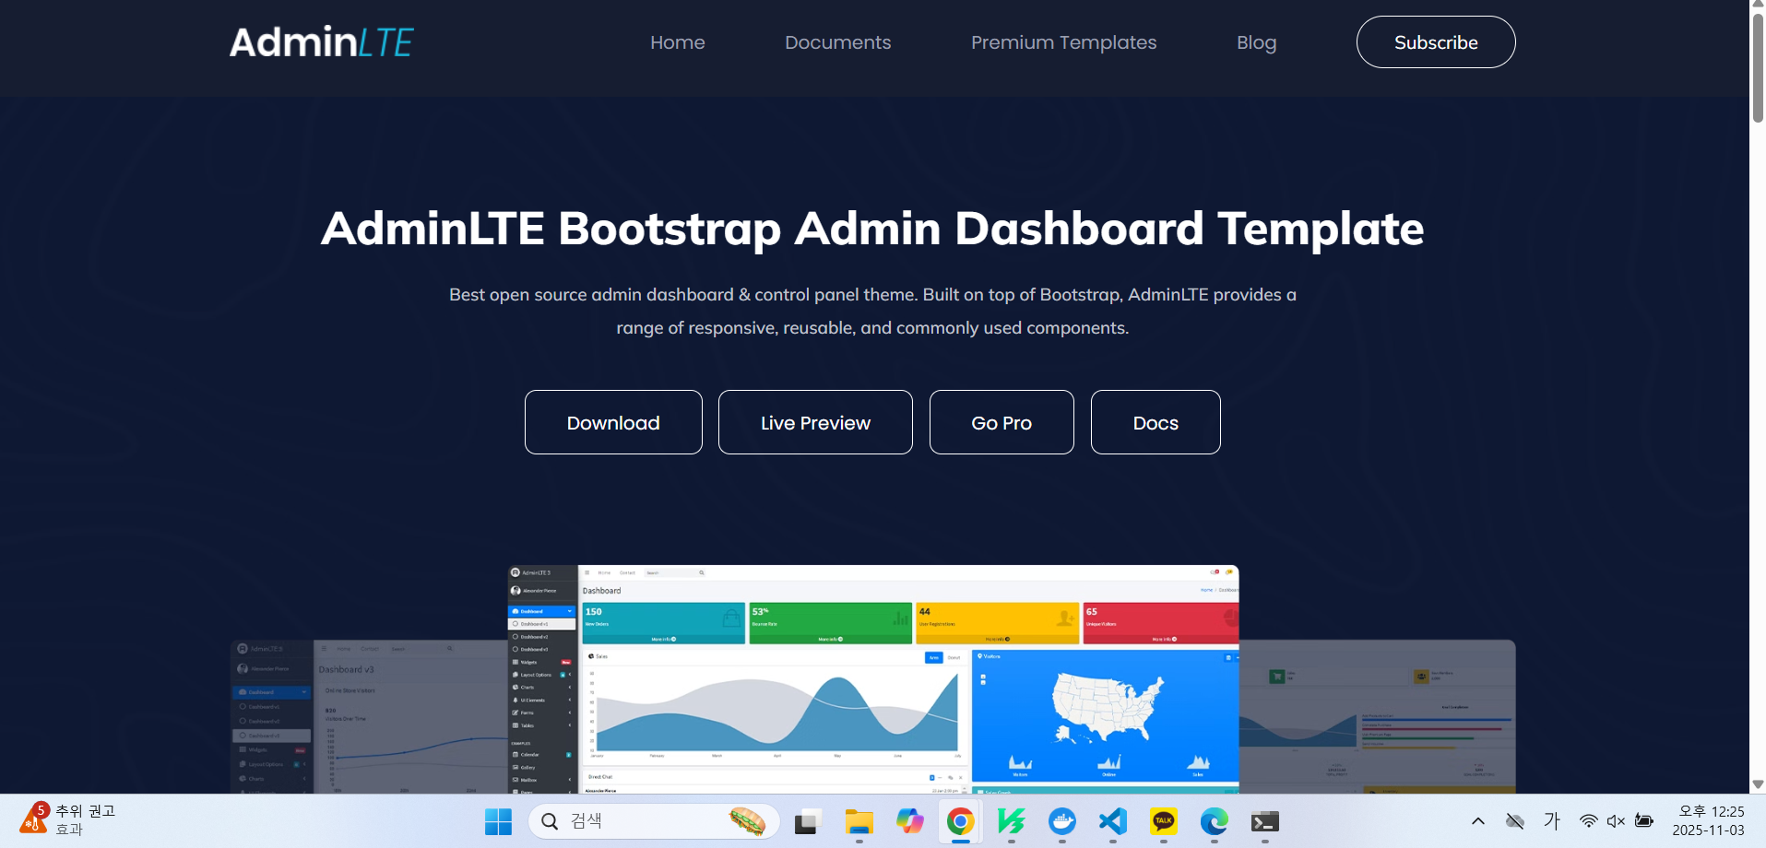Open Visual Studio Code from taskbar
The width and height of the screenshot is (1766, 848).
click(x=1113, y=821)
